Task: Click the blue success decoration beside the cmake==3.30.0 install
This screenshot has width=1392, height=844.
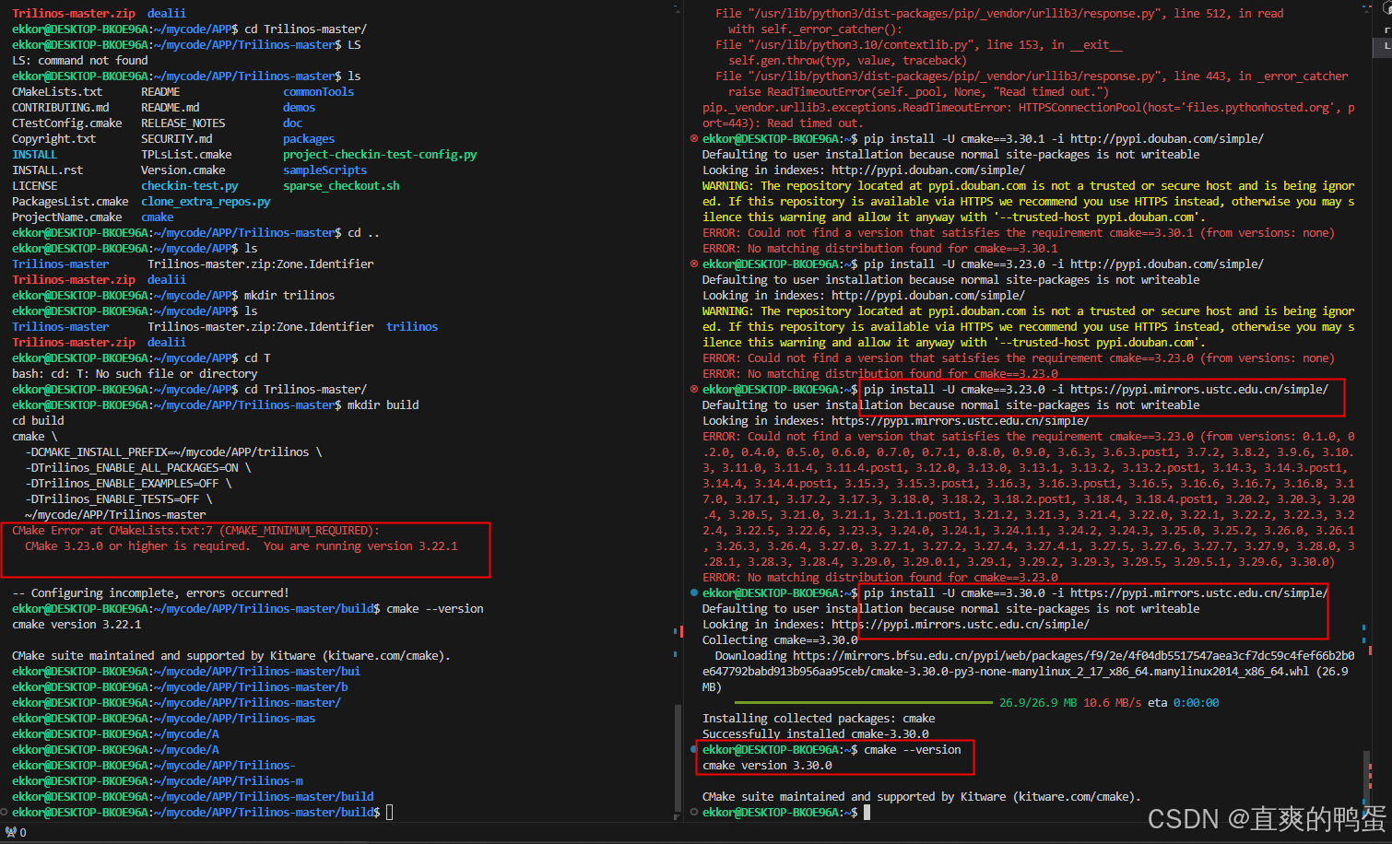Action: pyautogui.click(x=695, y=592)
